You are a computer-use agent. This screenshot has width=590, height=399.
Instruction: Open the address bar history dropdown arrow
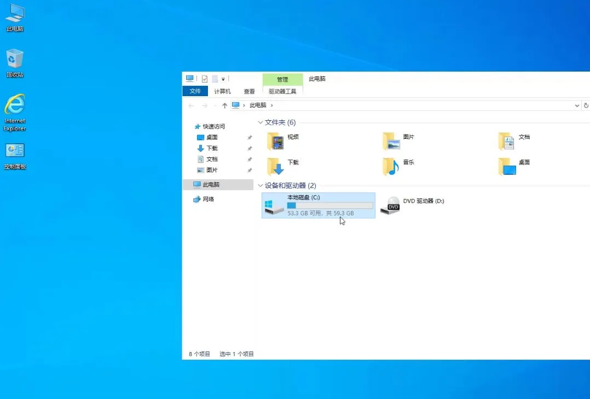tap(577, 105)
